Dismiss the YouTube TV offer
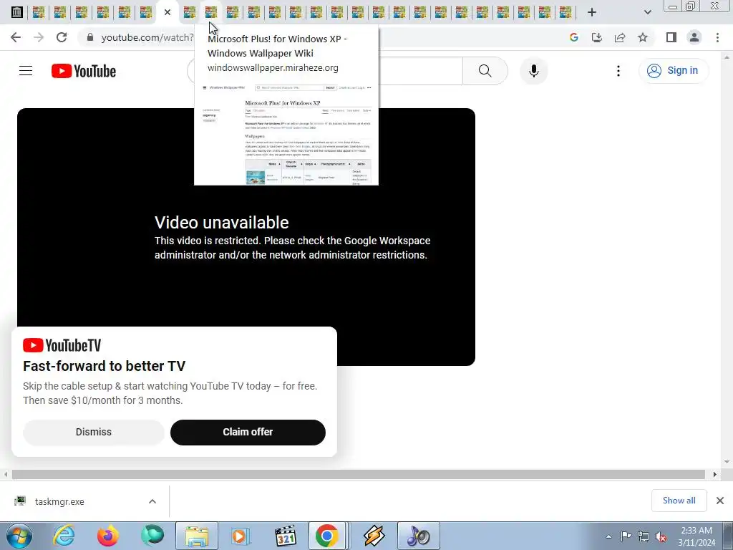 click(94, 432)
